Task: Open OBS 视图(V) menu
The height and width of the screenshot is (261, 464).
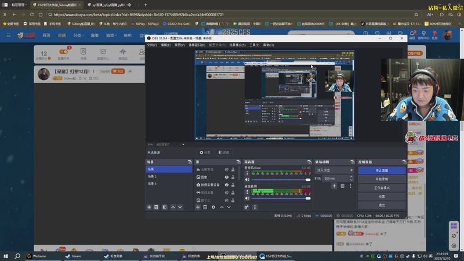Action: click(x=179, y=45)
